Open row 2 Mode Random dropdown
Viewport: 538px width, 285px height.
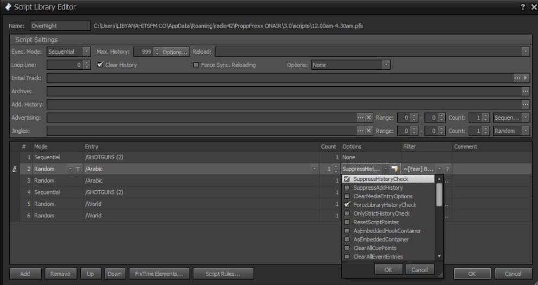click(x=70, y=169)
